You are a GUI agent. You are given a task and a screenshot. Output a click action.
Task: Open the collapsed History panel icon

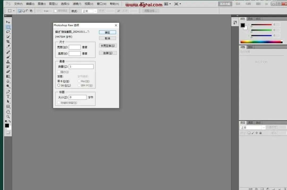click(x=235, y=22)
